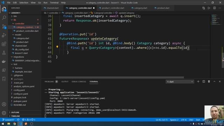Click Dart language mode in status bar
Image resolution: width=224 pixels, height=126 pixels.
pyautogui.click(x=198, y=120)
